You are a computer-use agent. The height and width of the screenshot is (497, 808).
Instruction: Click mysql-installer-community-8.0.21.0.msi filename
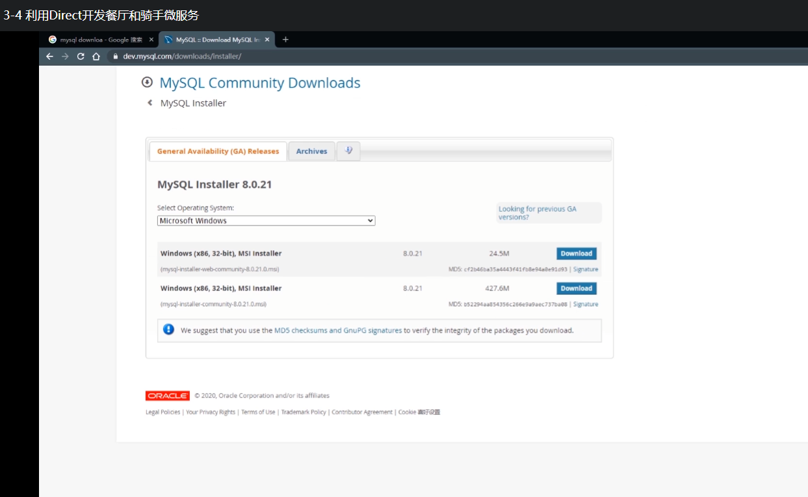(213, 304)
